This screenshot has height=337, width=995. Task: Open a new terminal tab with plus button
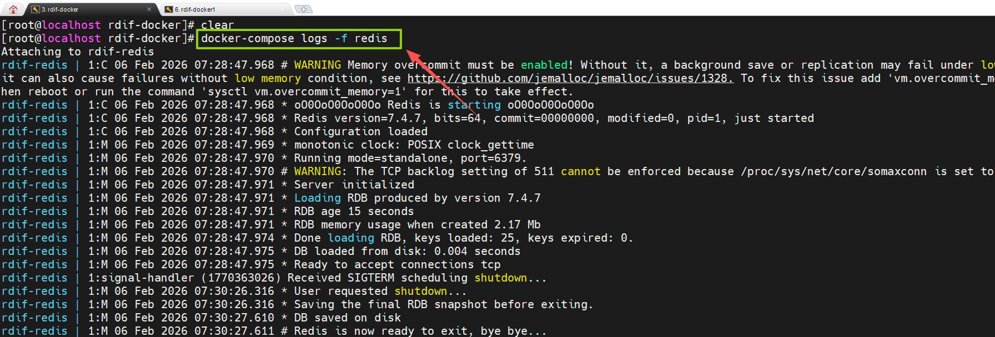click(x=303, y=9)
